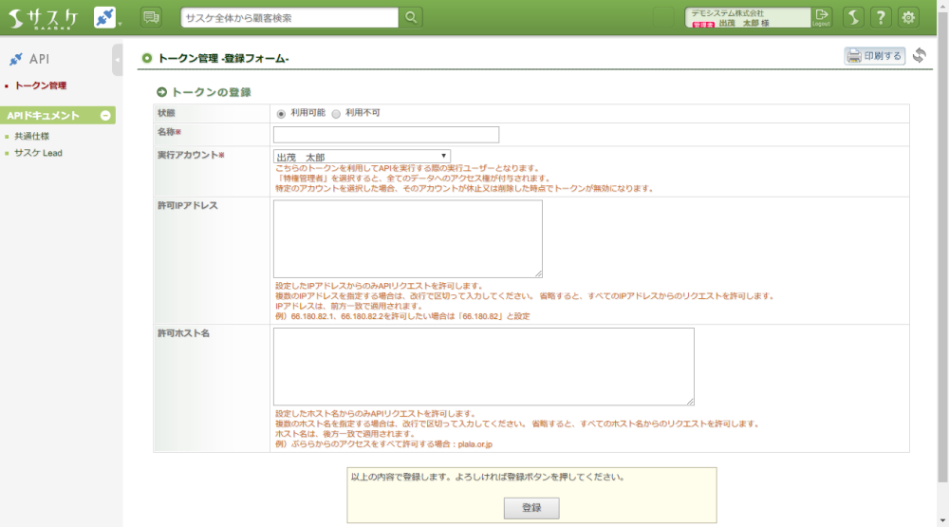The height and width of the screenshot is (527, 949).
Task: Click into the 名称 text field
Action: tap(385, 135)
